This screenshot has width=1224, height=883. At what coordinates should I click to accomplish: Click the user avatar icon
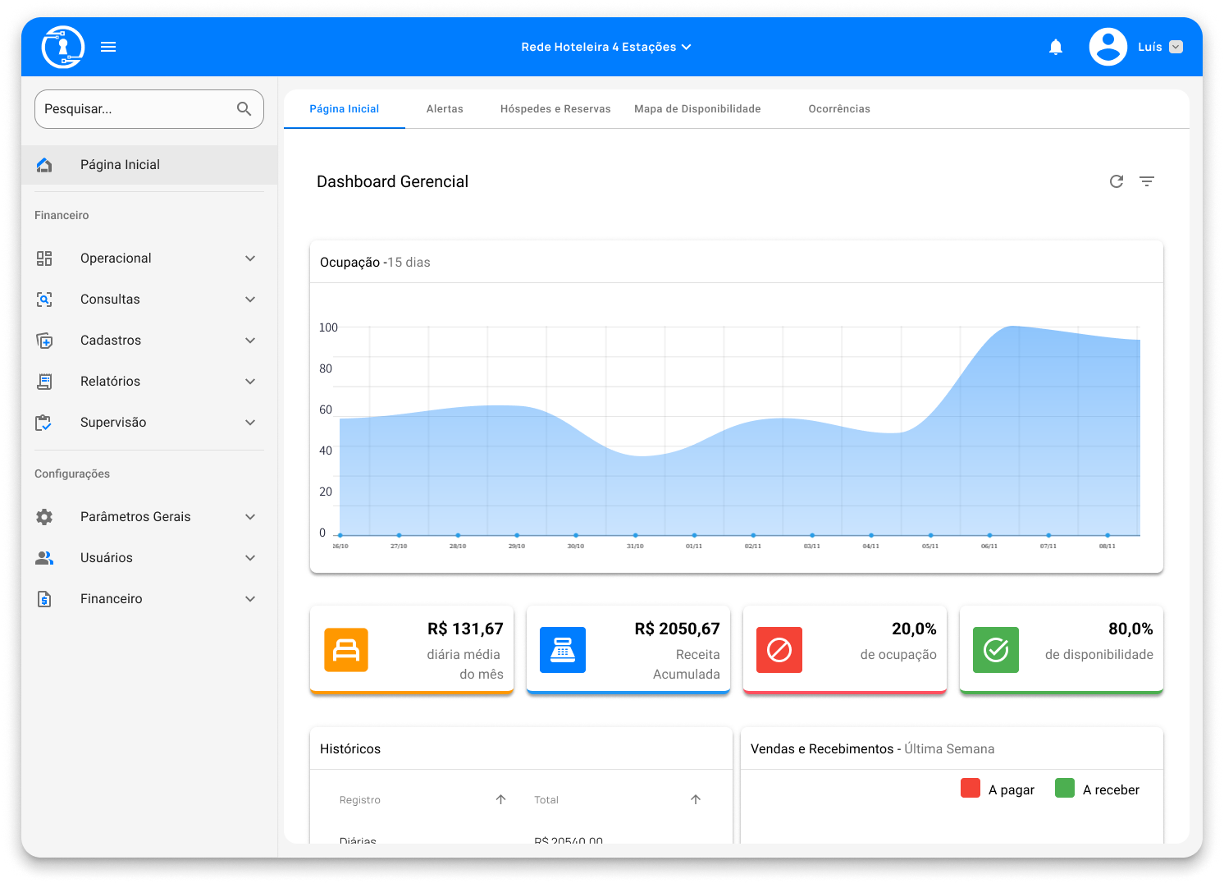click(1108, 47)
